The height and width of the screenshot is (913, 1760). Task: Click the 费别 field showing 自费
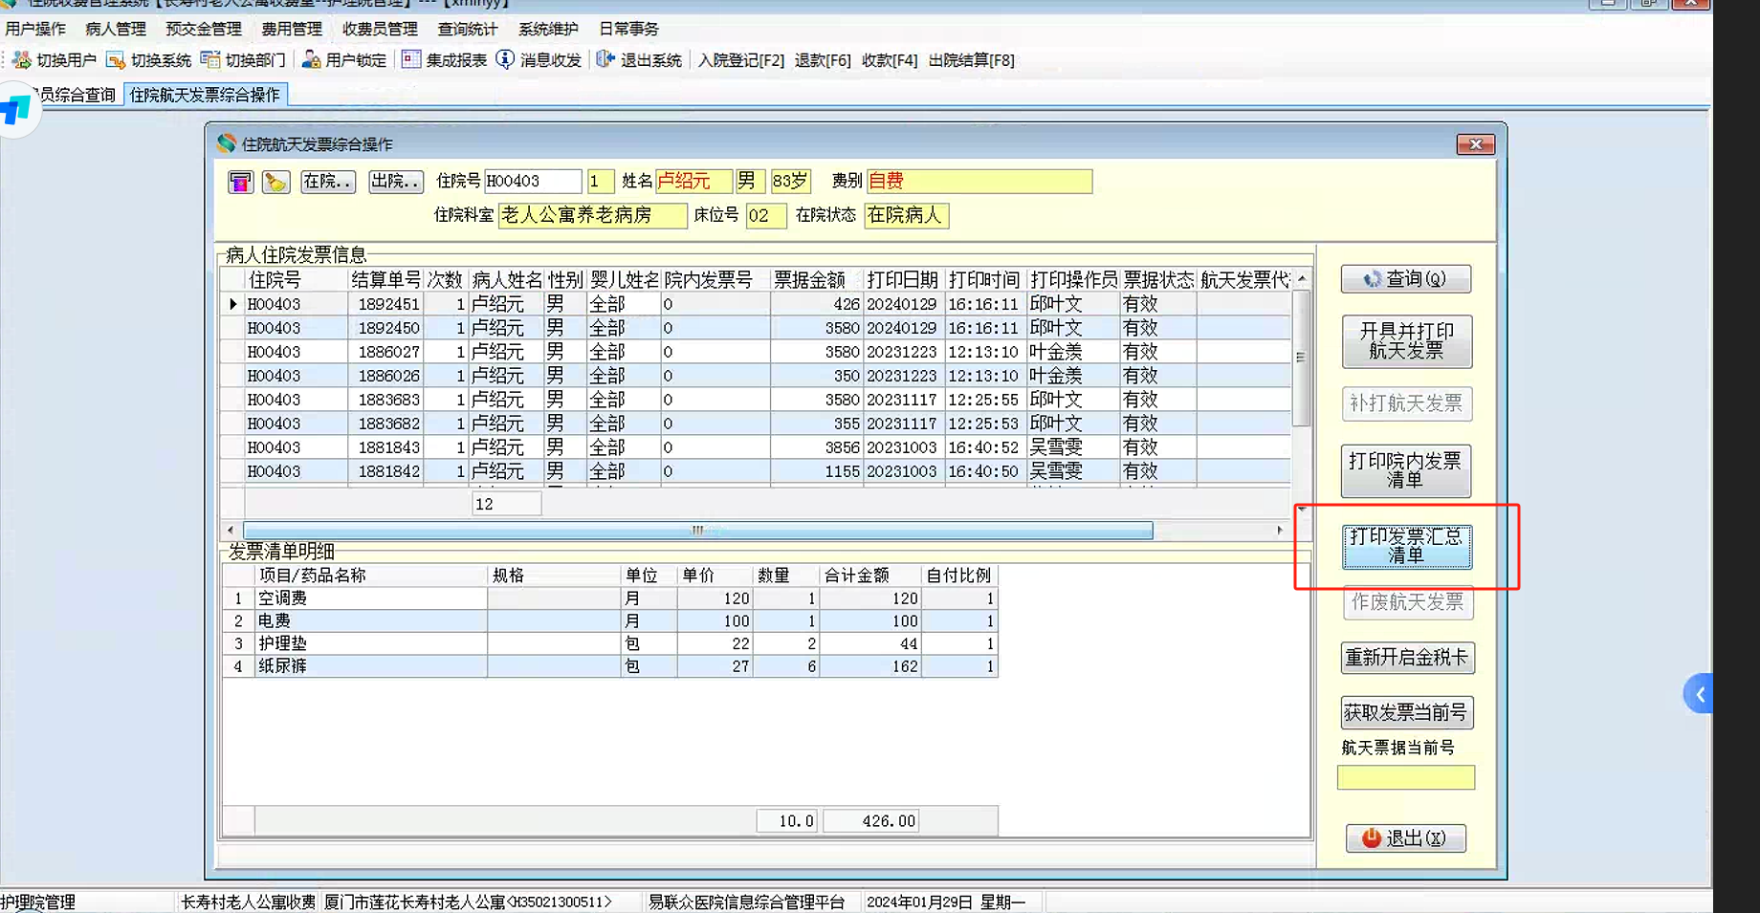click(x=979, y=182)
